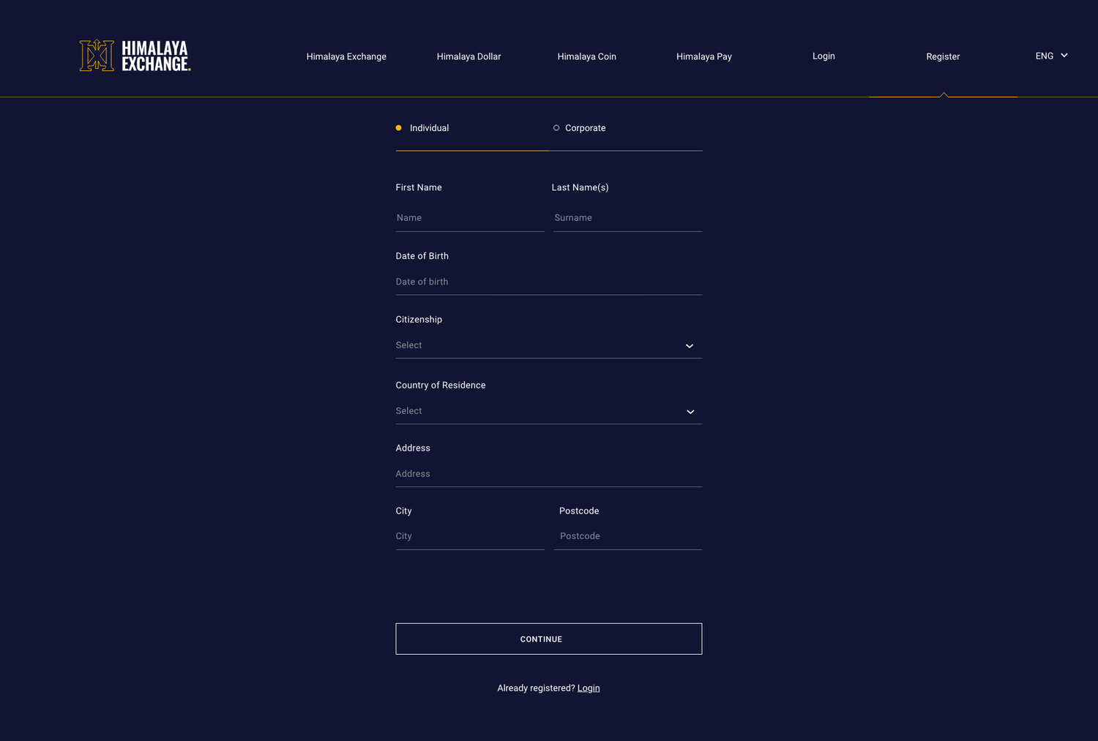Focus the City input field
The height and width of the screenshot is (741, 1098).
coord(470,536)
